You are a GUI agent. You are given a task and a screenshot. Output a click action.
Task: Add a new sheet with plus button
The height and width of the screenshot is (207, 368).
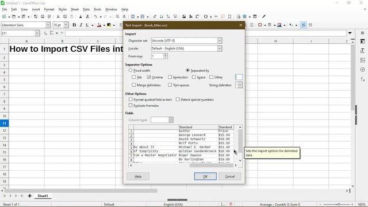click(29, 195)
